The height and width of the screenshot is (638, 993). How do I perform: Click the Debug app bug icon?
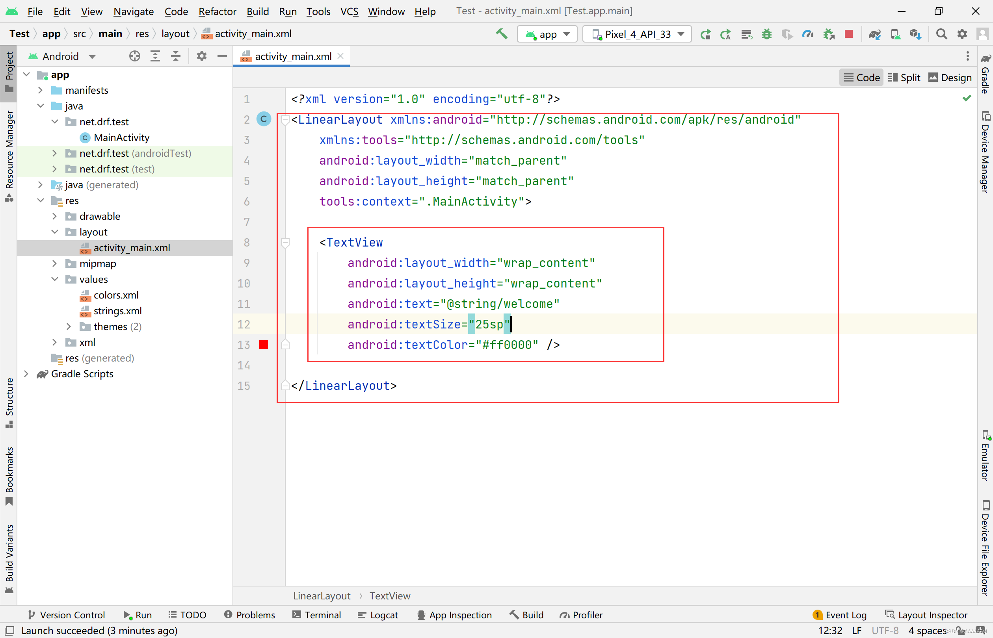click(766, 34)
